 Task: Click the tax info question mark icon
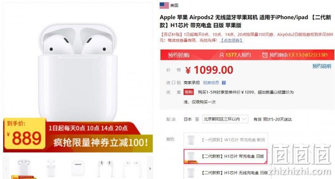(x=224, y=83)
